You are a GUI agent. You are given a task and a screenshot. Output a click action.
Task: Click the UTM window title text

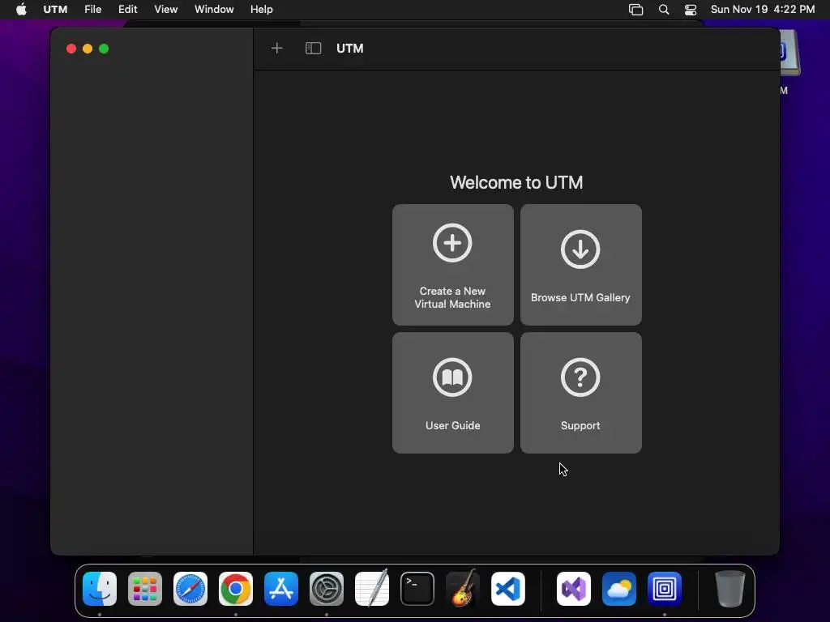click(x=350, y=49)
